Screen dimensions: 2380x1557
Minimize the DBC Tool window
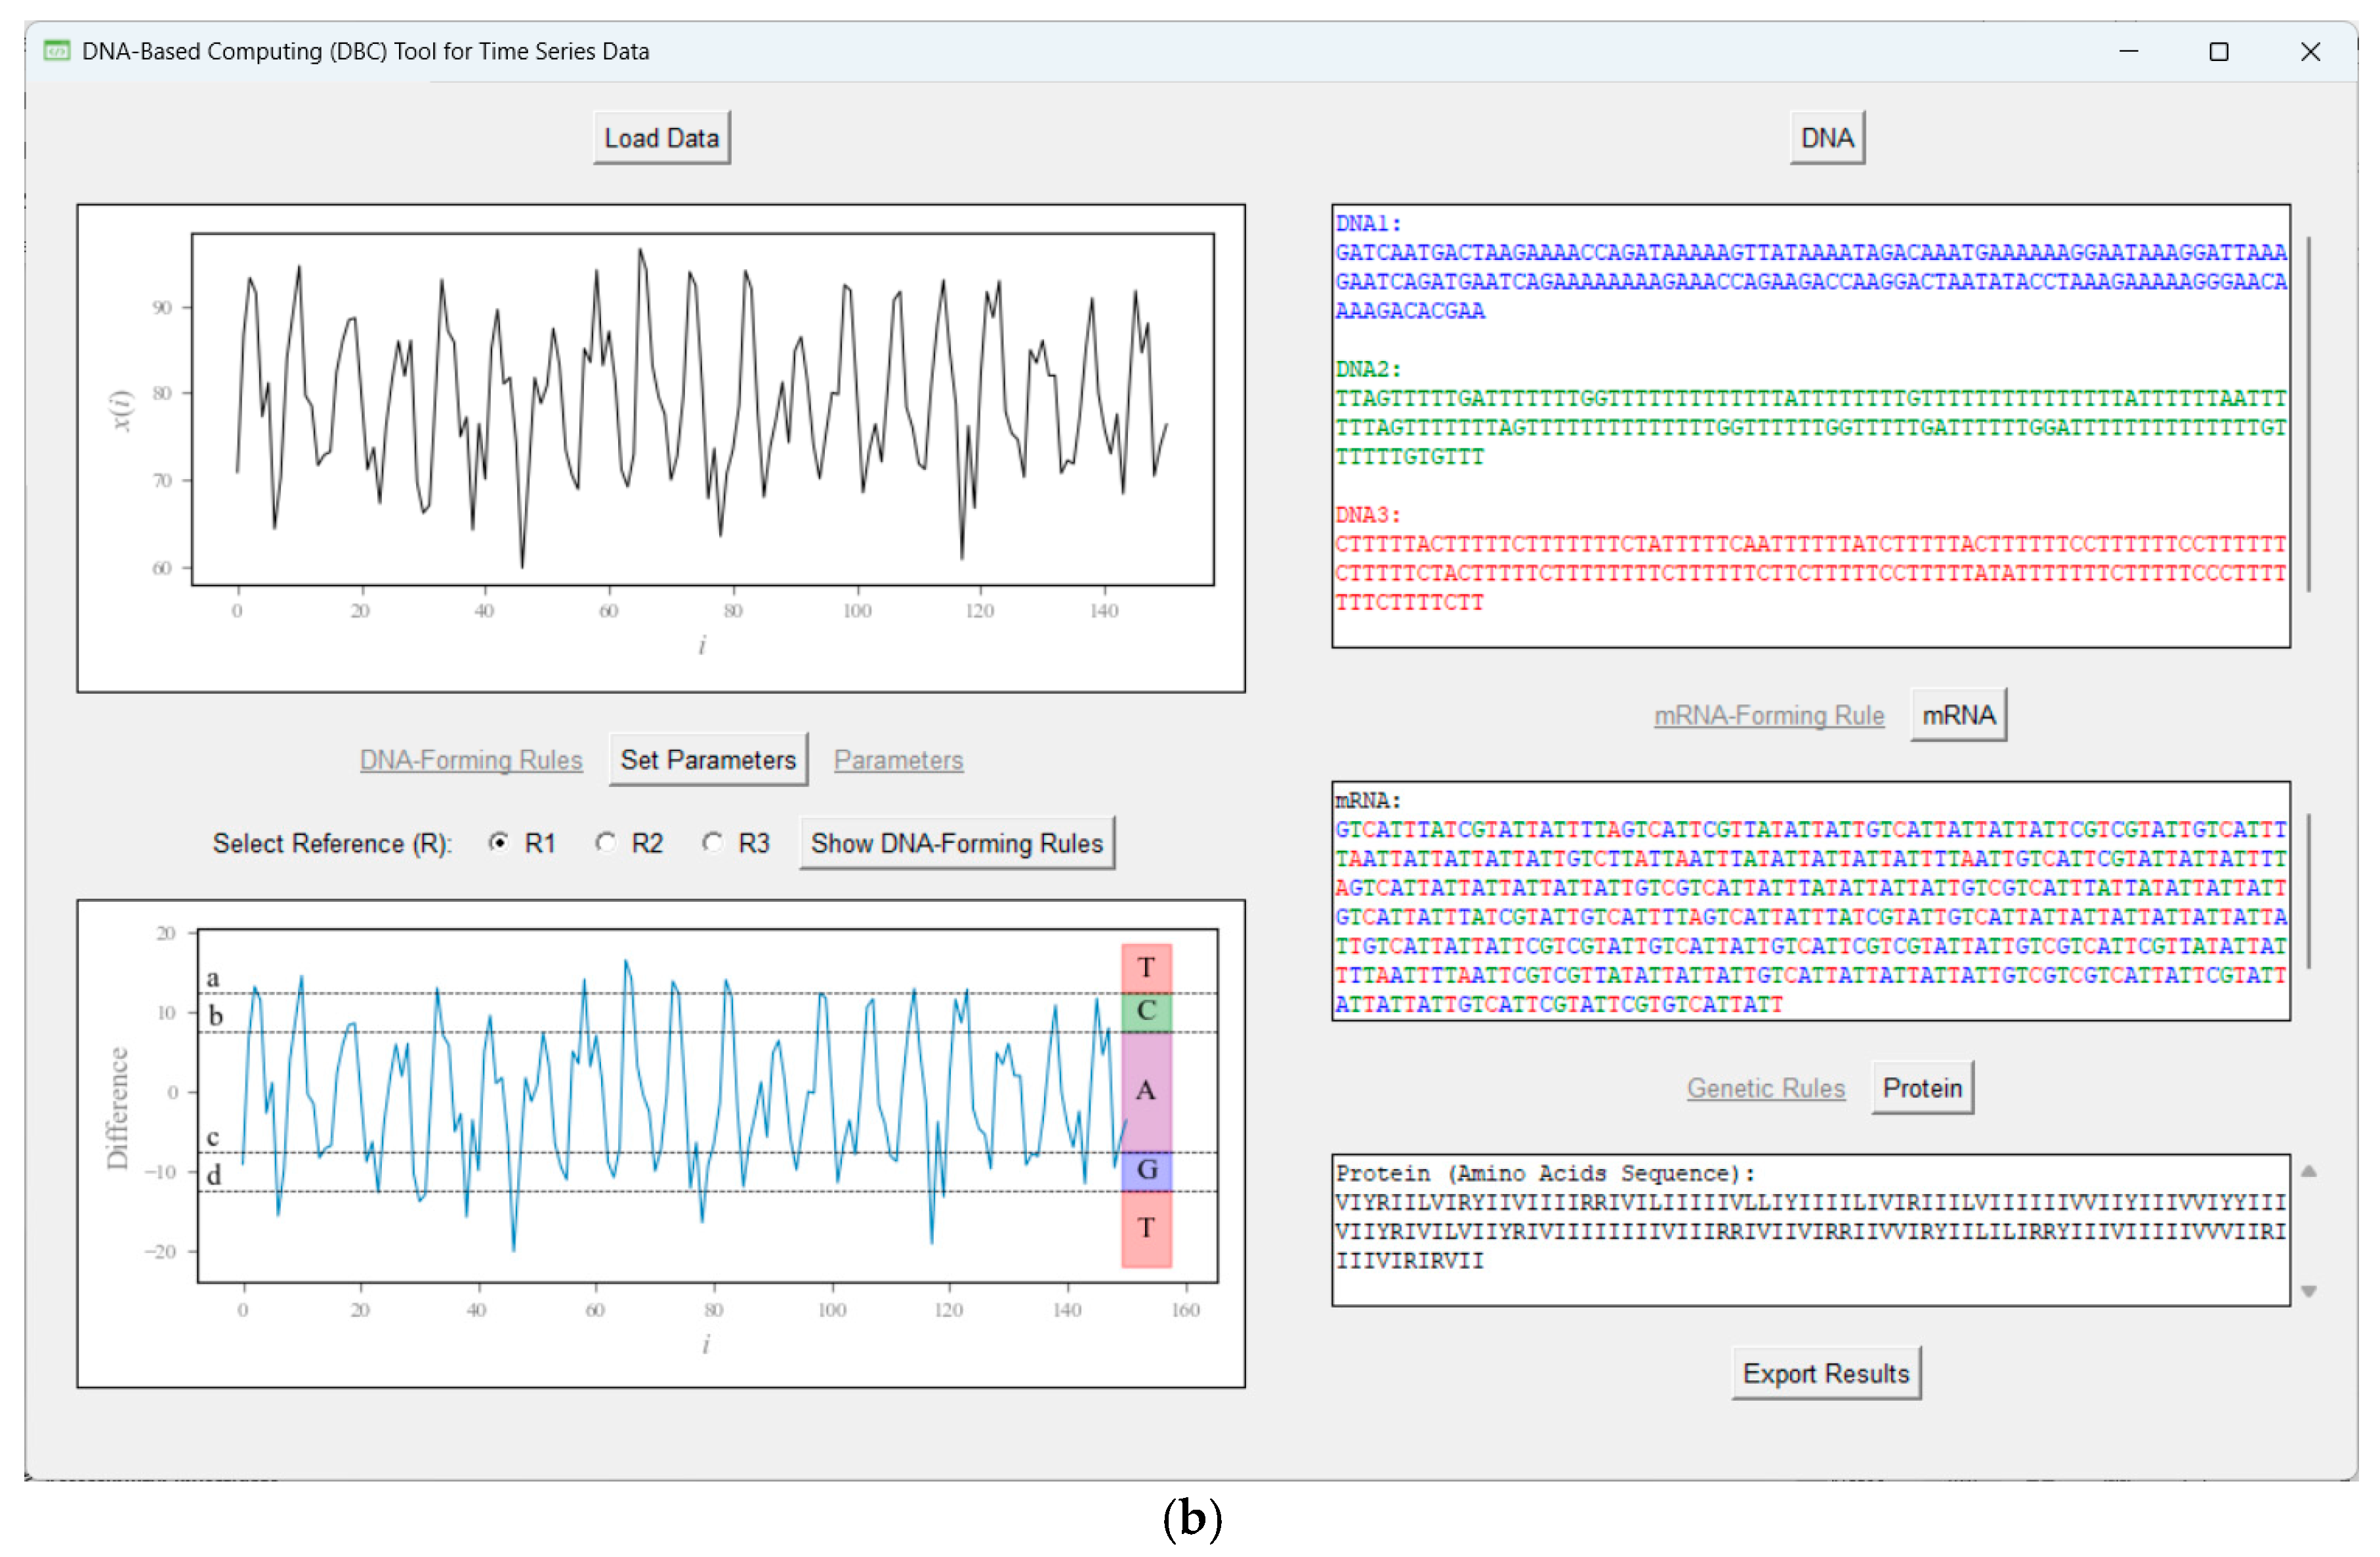[x=2128, y=51]
